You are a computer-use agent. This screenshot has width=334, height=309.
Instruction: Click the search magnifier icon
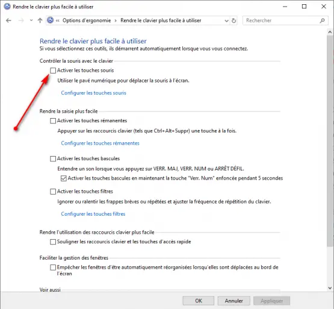coord(323,20)
